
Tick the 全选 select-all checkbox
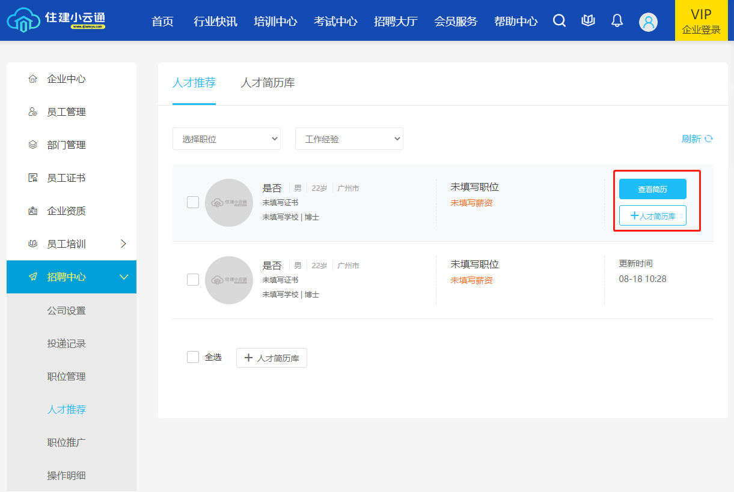193,357
